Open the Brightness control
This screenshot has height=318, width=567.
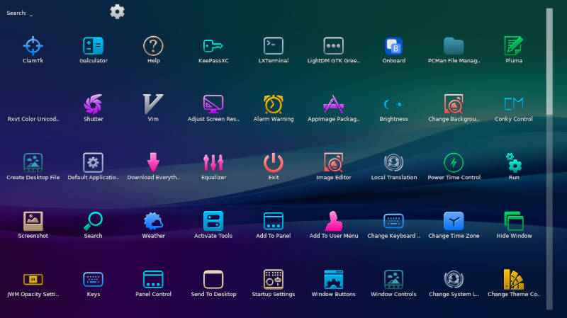click(393, 104)
